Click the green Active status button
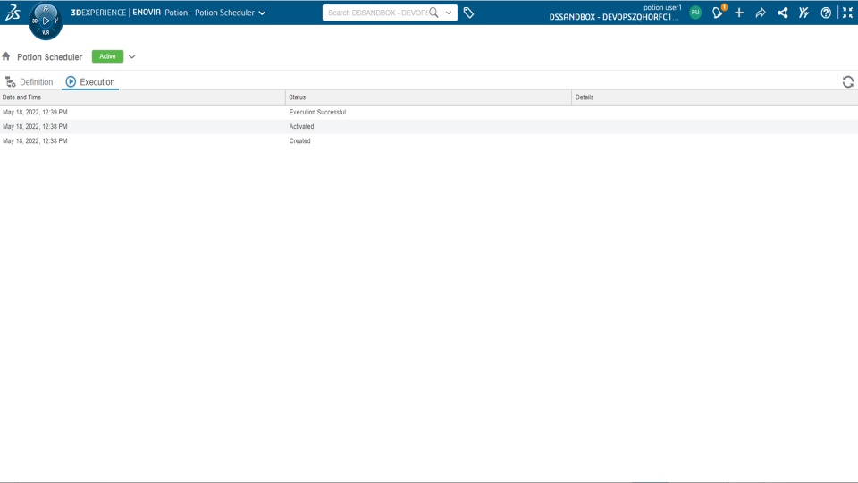858x483 pixels. point(107,56)
